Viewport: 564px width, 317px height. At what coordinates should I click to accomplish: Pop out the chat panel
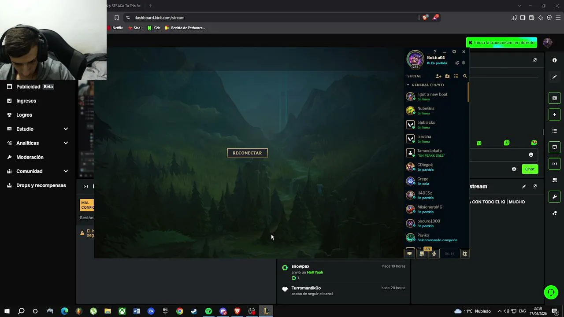coord(534,60)
